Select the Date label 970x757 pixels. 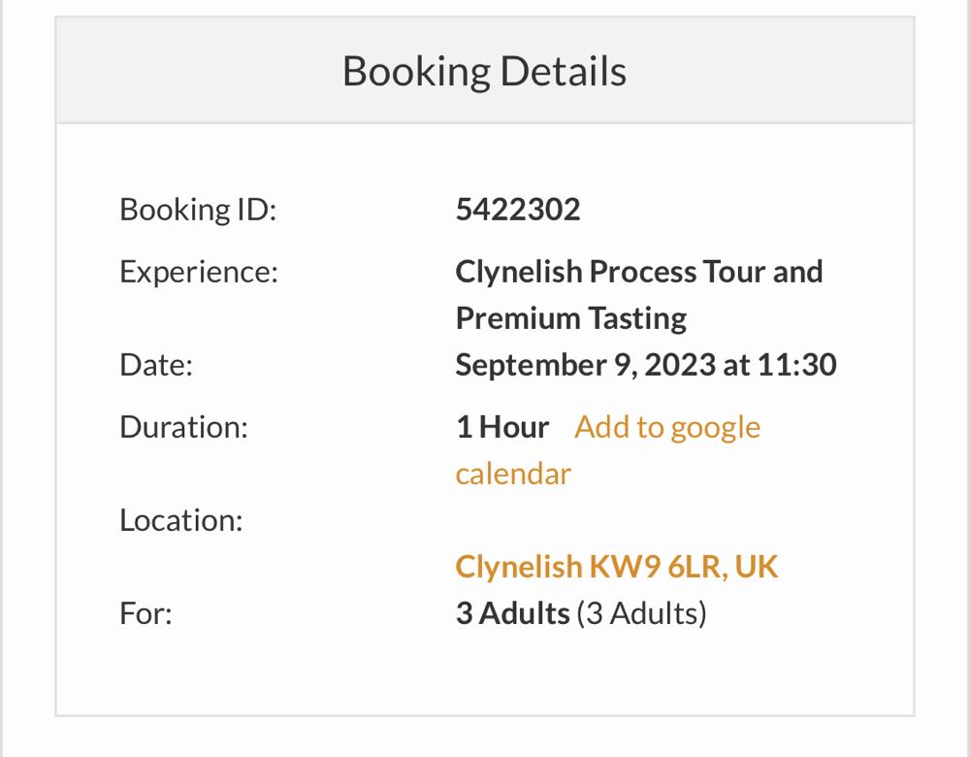(156, 366)
